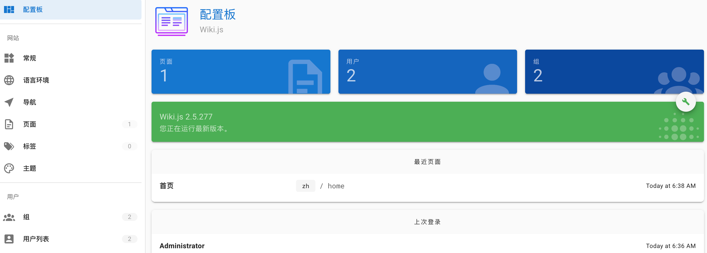Open the 页面 statistics card

click(x=241, y=72)
